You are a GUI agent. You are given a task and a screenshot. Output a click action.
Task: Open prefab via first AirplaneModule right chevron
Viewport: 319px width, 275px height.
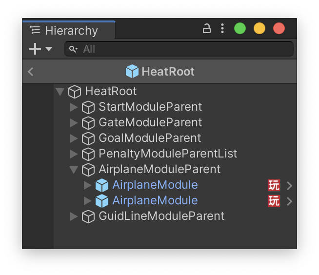point(290,185)
